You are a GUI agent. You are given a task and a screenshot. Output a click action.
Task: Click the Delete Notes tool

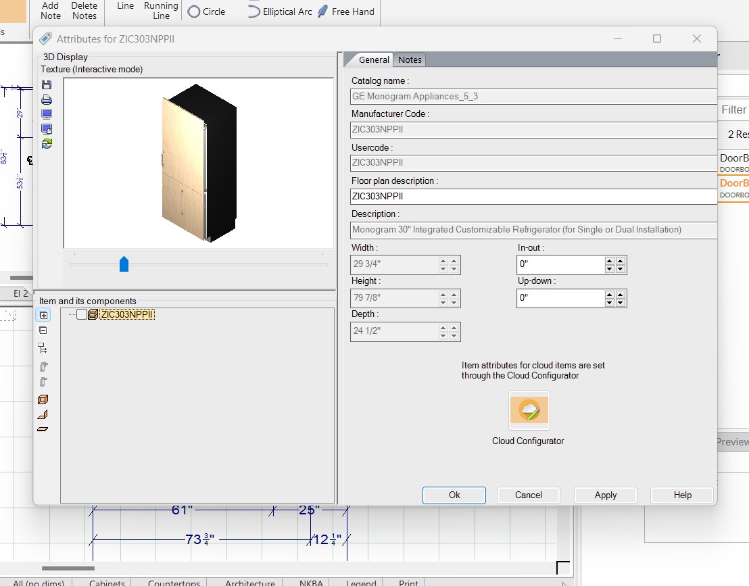(x=84, y=11)
